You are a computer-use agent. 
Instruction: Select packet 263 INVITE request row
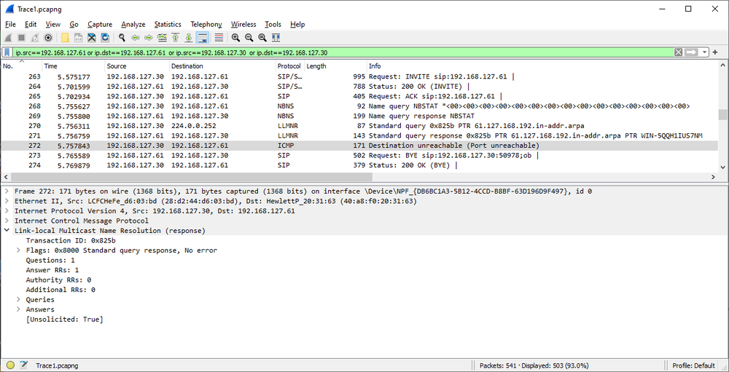click(360, 76)
